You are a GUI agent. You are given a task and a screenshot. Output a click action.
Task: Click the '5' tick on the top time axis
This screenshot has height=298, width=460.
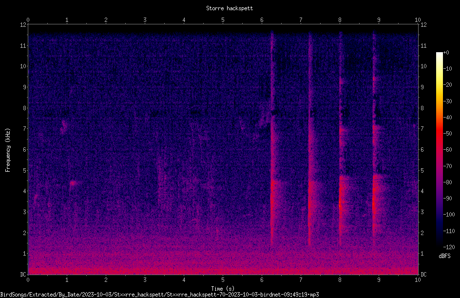tap(223, 20)
